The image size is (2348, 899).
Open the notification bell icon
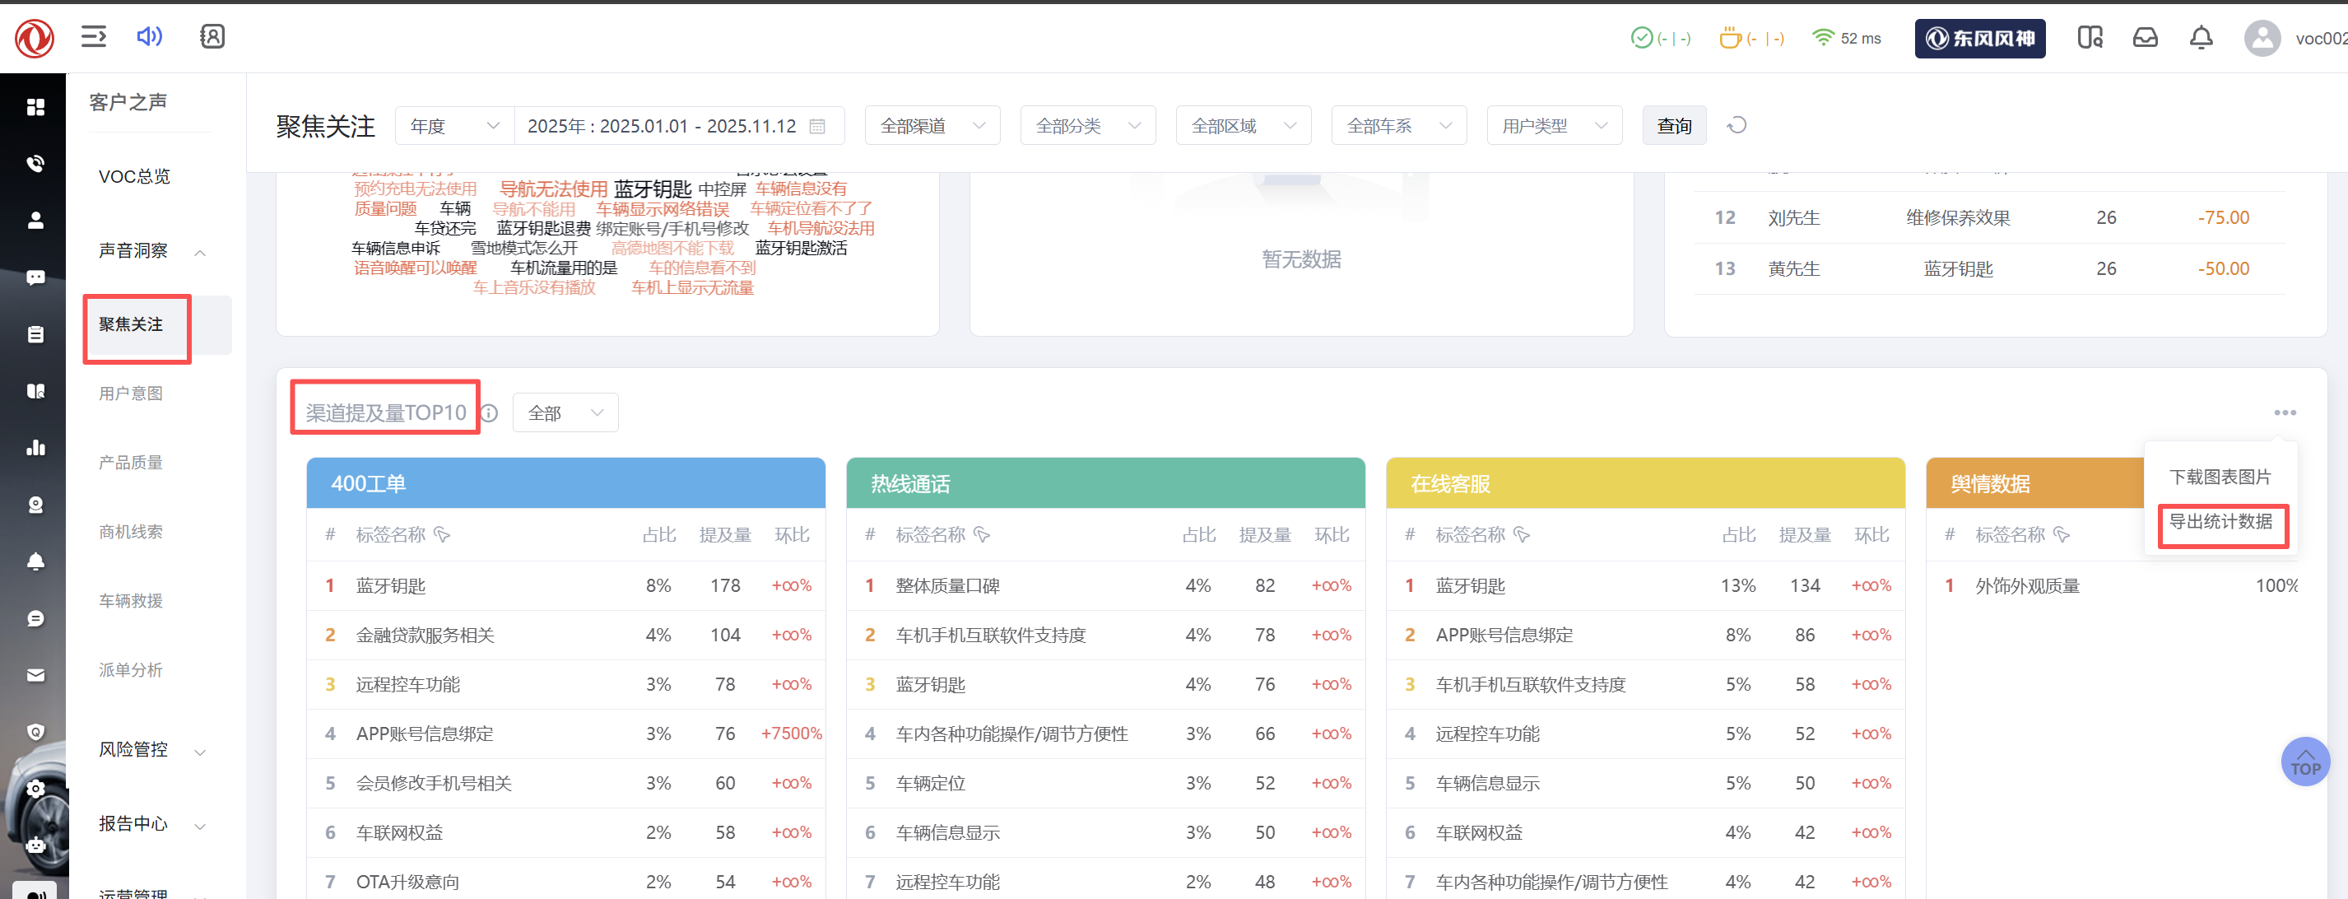point(2201,37)
